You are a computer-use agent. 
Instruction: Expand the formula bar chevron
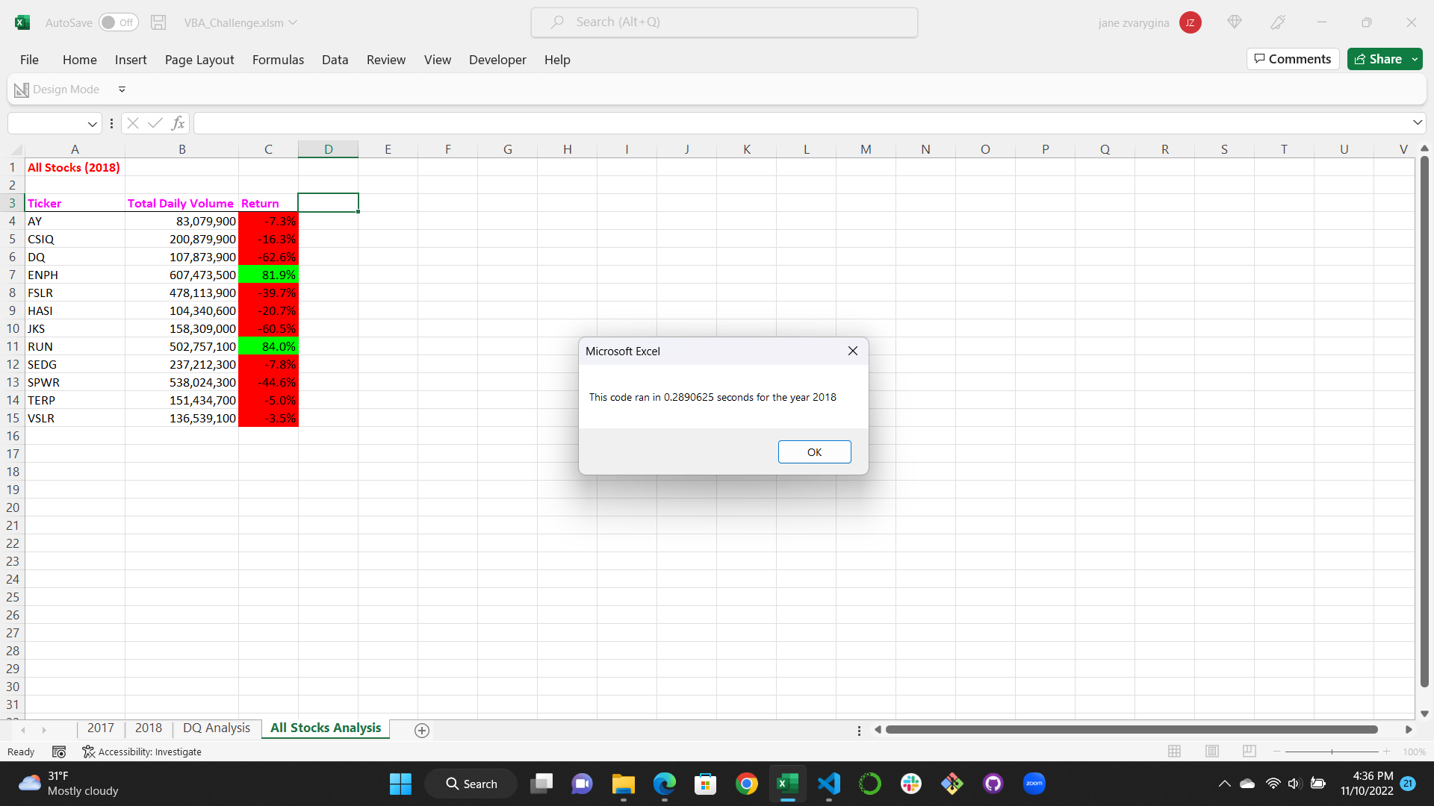click(1417, 122)
